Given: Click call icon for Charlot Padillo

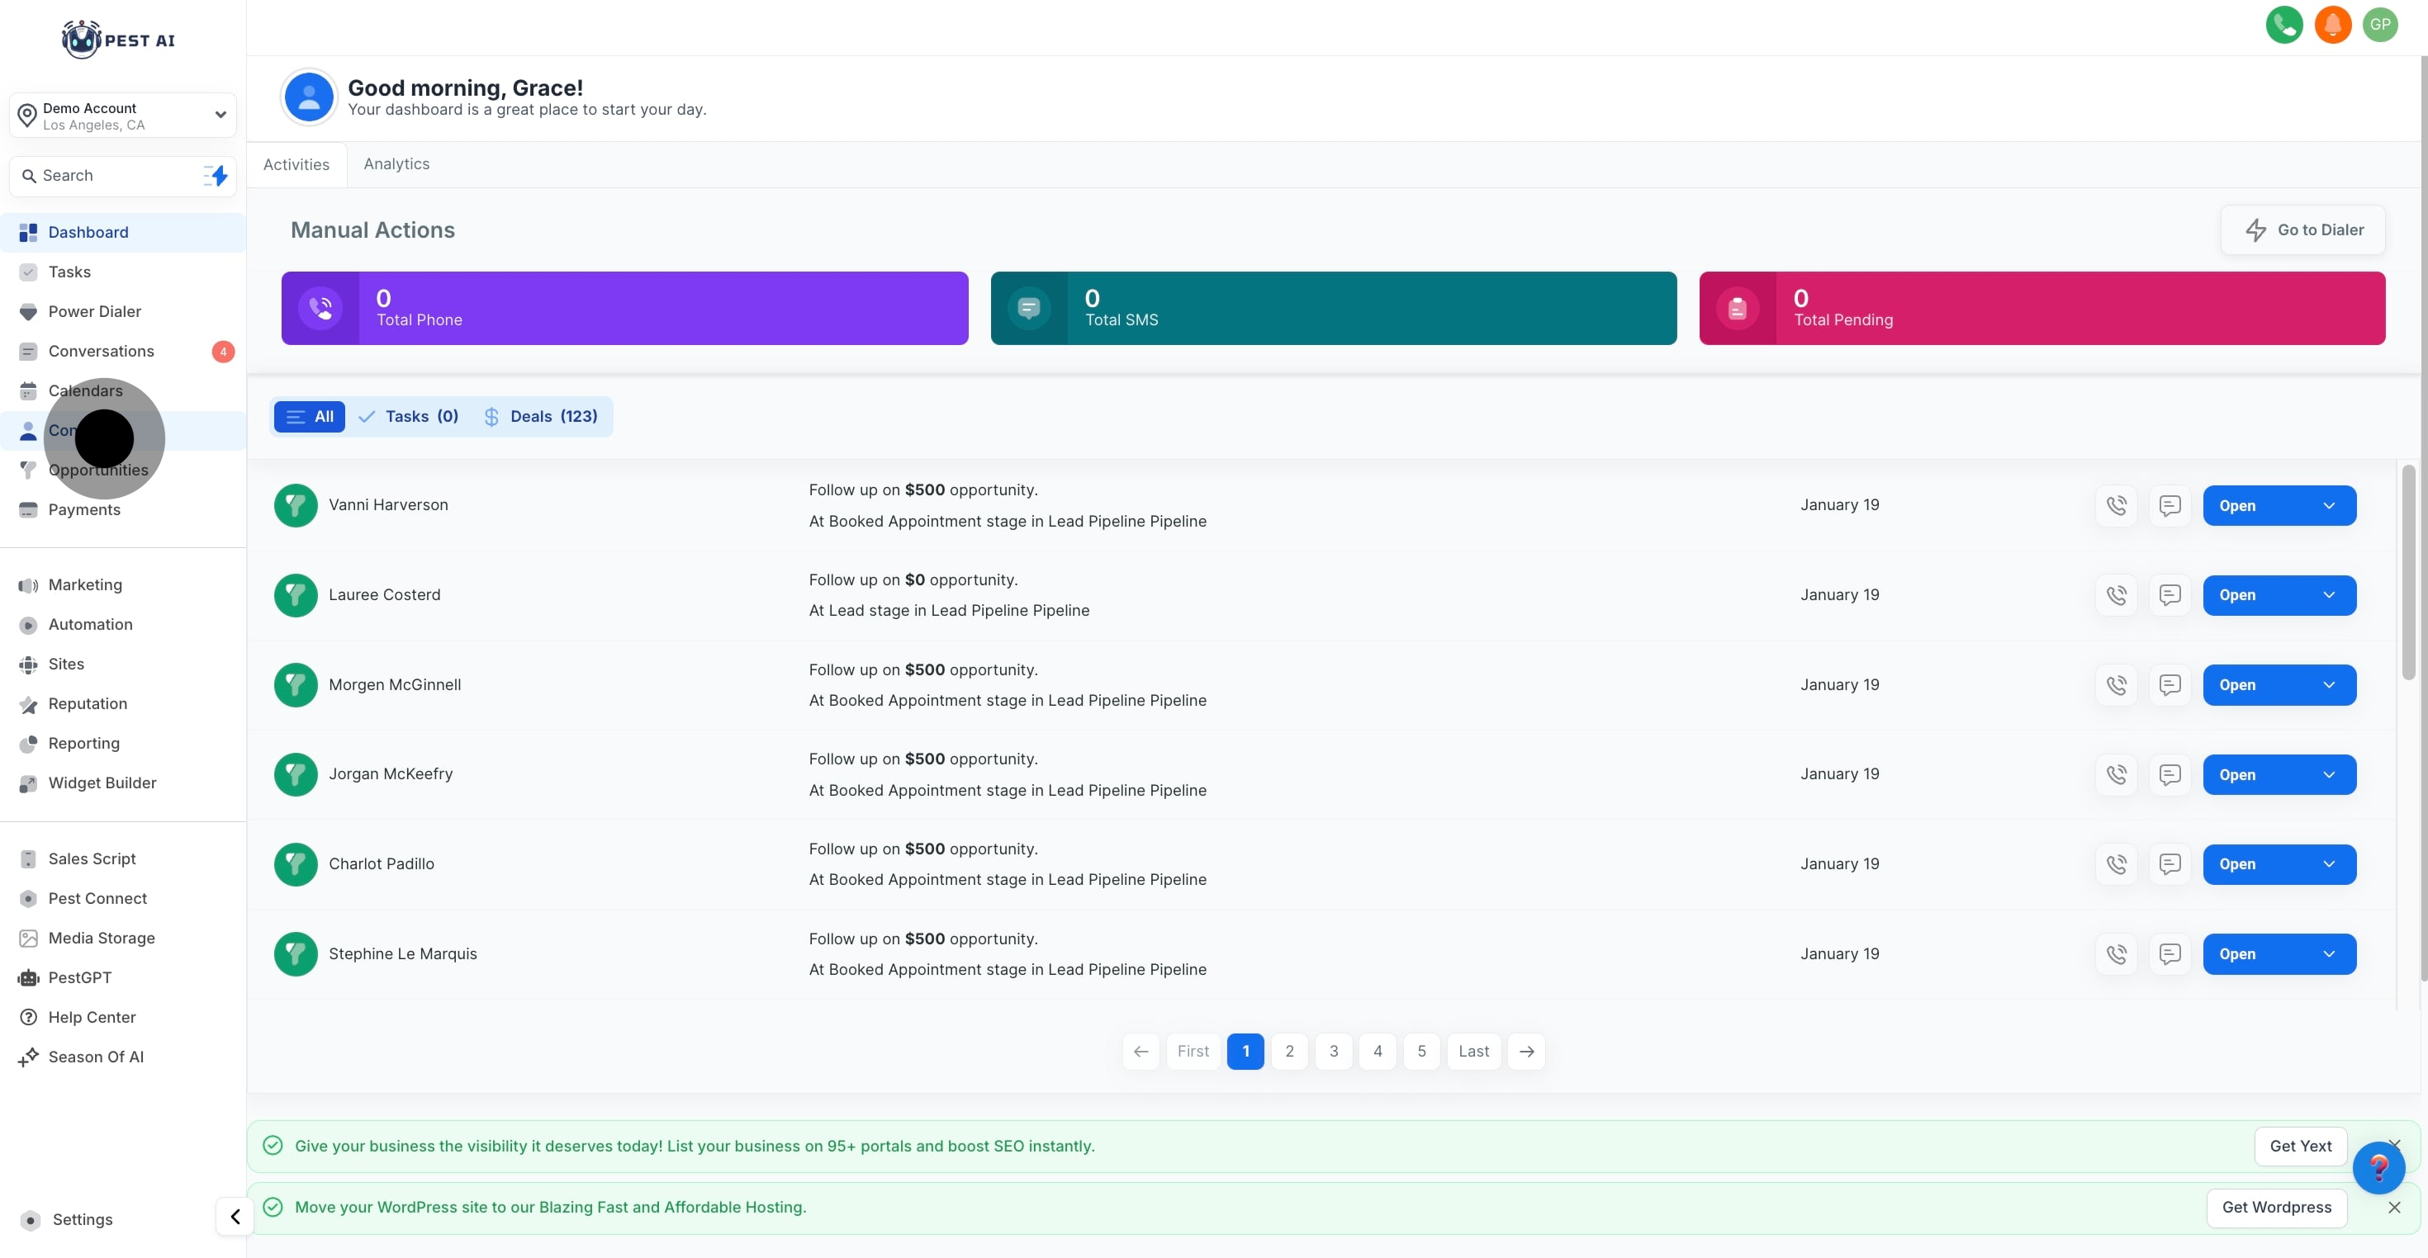Looking at the screenshot, I should 2116,864.
